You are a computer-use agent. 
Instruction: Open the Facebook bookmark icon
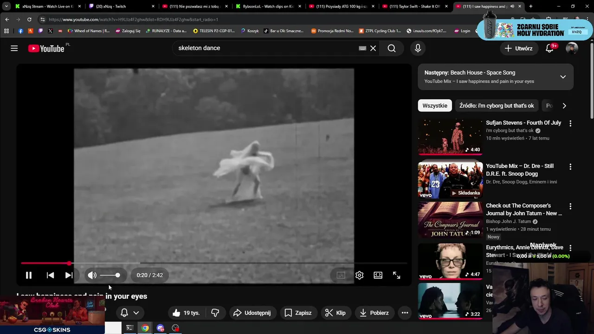[x=20, y=31]
